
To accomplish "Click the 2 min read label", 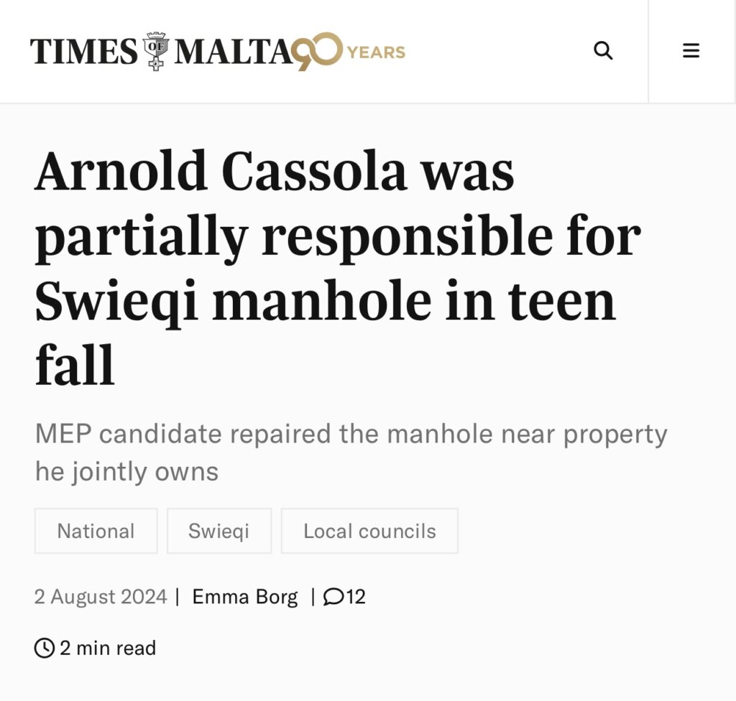I will tap(108, 648).
